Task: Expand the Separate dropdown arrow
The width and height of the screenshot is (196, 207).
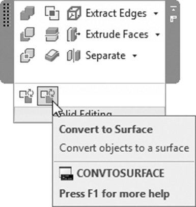Action: pyautogui.click(x=134, y=55)
